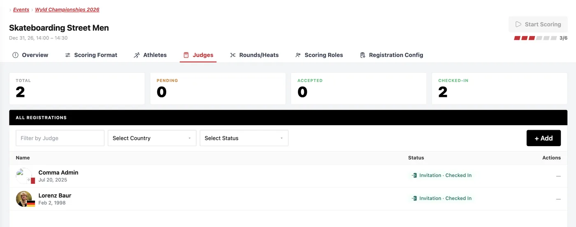Click the Judges clipboard icon
Image resolution: width=576 pixels, height=227 pixels.
click(186, 55)
